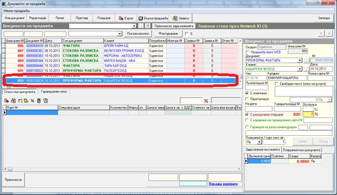Open the top search combo box dropdown arrow
Viewport: 337px width, 195px height.
[134, 26]
